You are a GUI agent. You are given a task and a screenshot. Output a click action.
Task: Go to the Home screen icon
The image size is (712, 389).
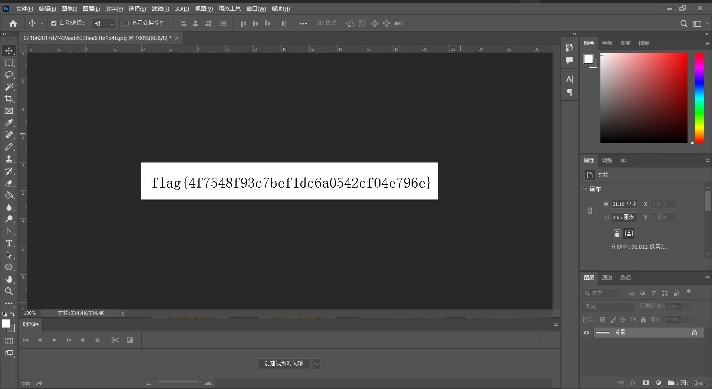pos(13,23)
